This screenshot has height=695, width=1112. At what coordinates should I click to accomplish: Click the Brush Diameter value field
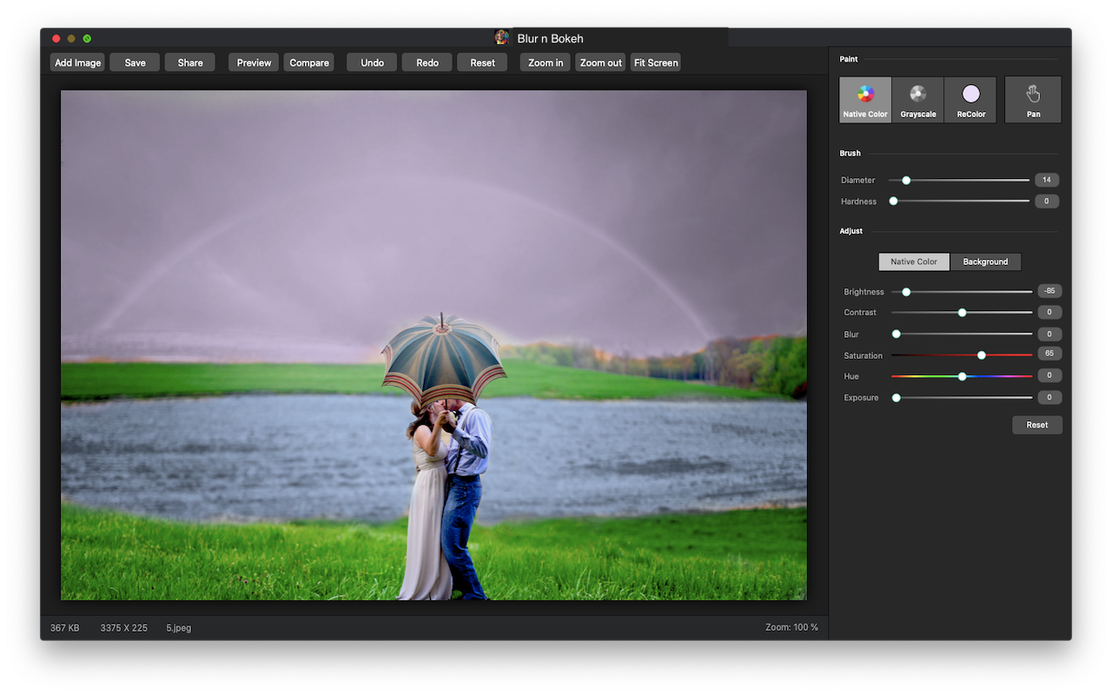1046,180
